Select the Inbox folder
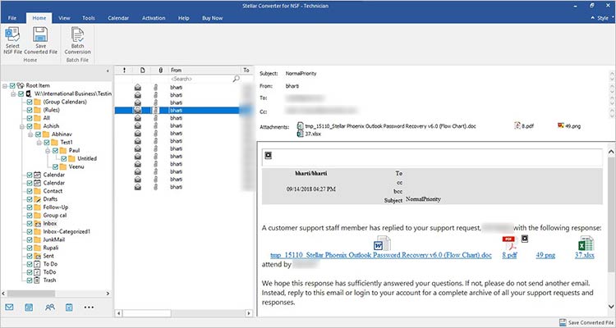This screenshot has width=616, height=328. pyautogui.click(x=50, y=223)
